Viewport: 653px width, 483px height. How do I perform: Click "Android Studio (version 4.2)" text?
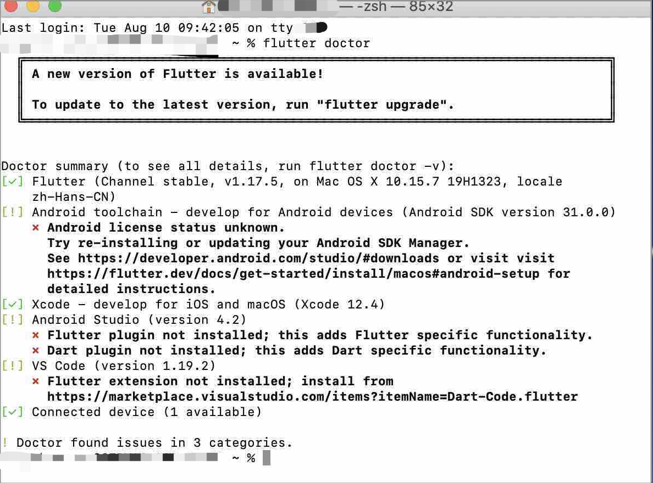(x=139, y=319)
